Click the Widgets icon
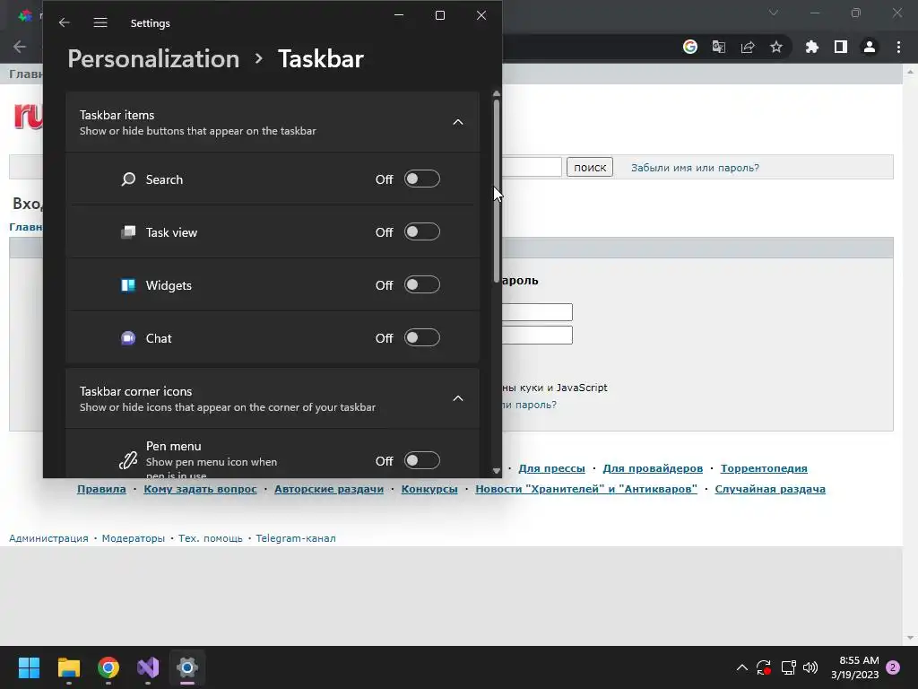The height and width of the screenshot is (689, 918). point(128,285)
